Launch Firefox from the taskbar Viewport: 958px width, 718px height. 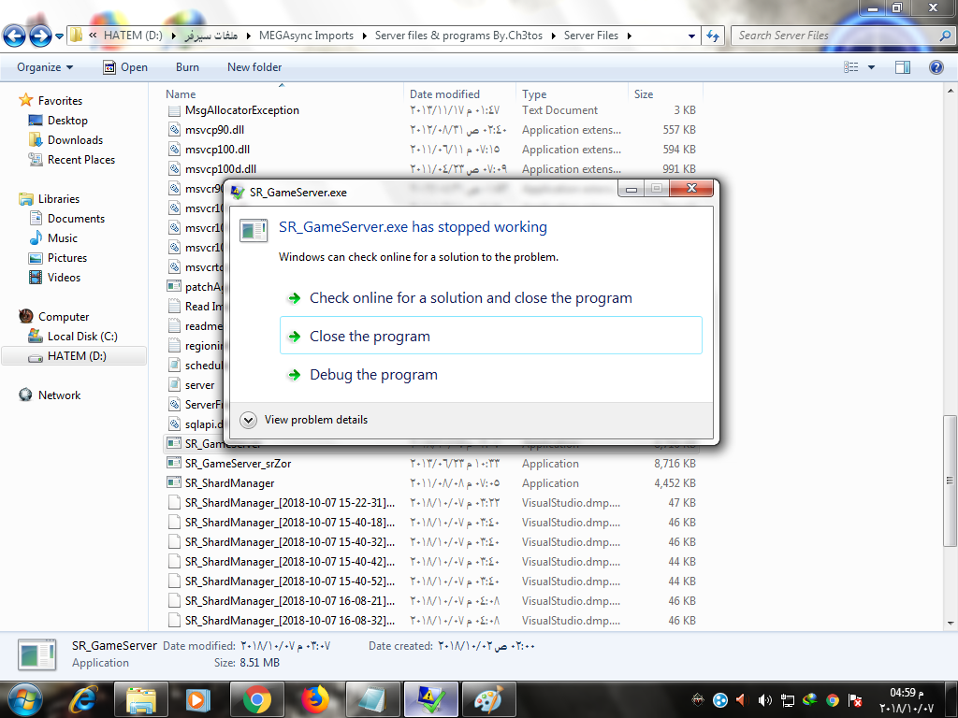(314, 699)
